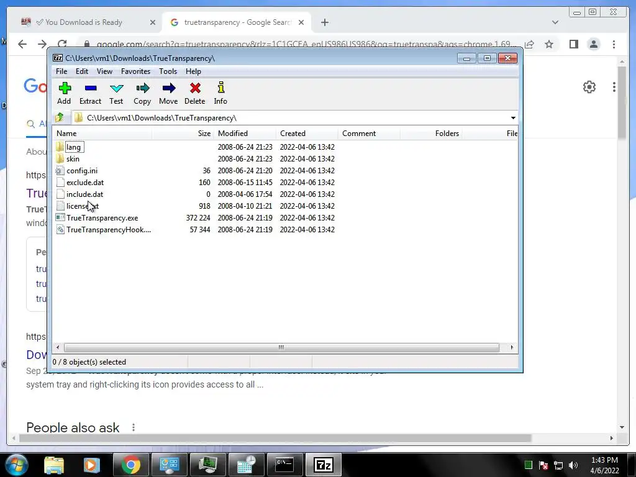Click the config.ini file icon
The height and width of the screenshot is (477, 636).
60,170
